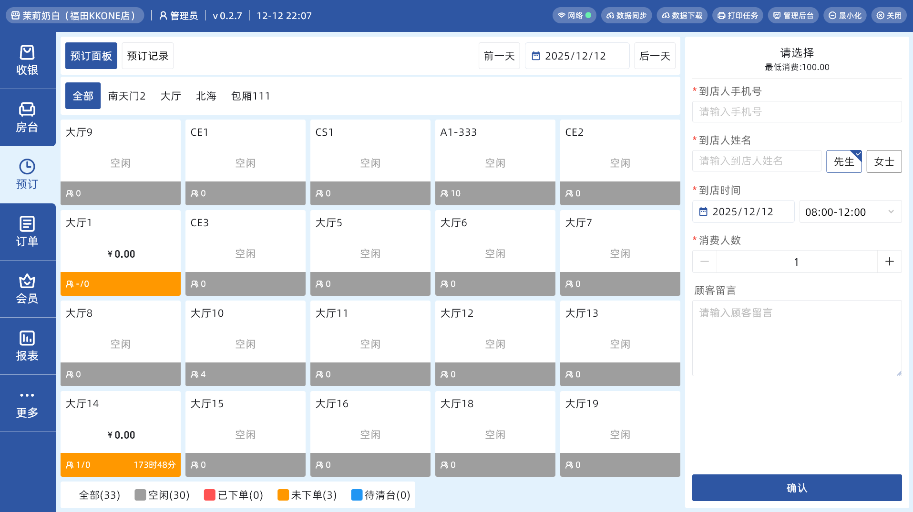Open the 房台 table icon in sidebar
The height and width of the screenshot is (512, 913).
[x=27, y=110]
